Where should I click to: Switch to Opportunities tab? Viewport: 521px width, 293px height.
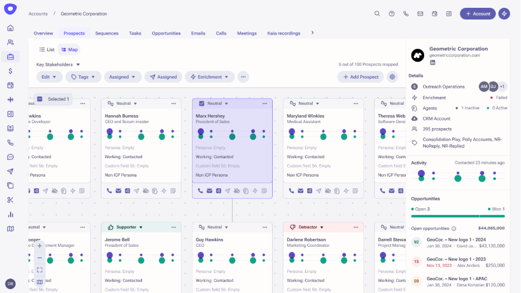coord(166,33)
